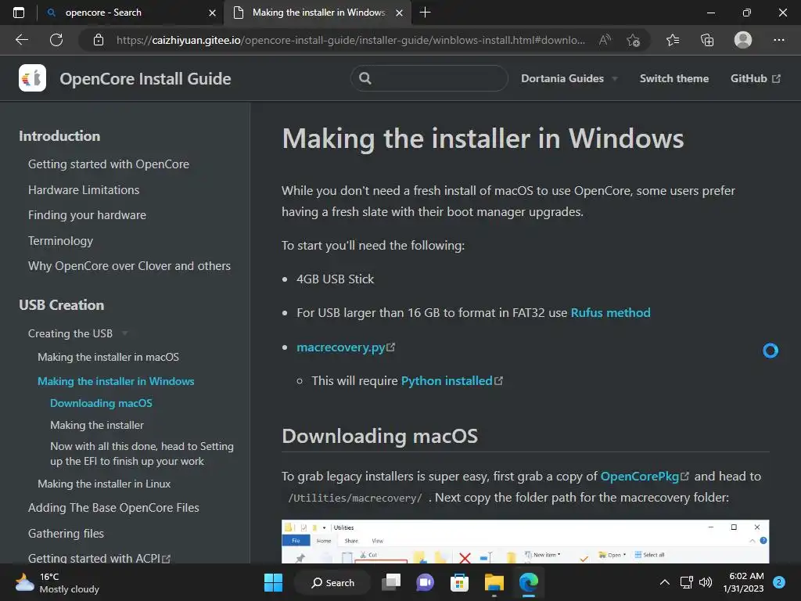This screenshot has width=801, height=601.
Task: Open Task View on the taskbar
Action: coord(392,582)
